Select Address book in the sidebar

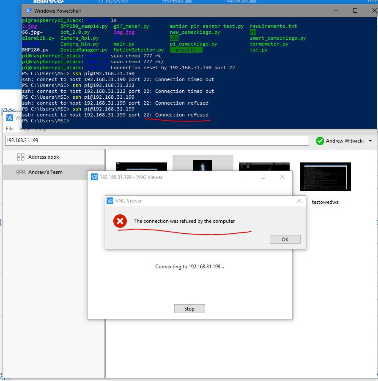pos(54,157)
